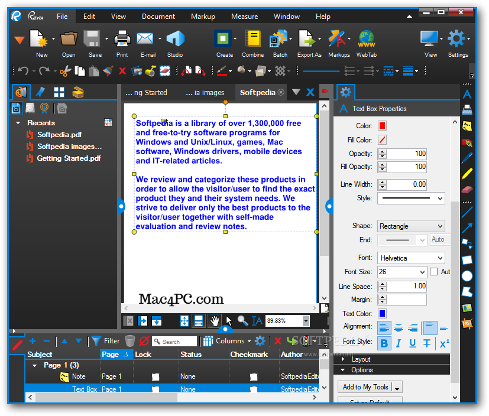Combine files with the Combine icon

(252, 38)
